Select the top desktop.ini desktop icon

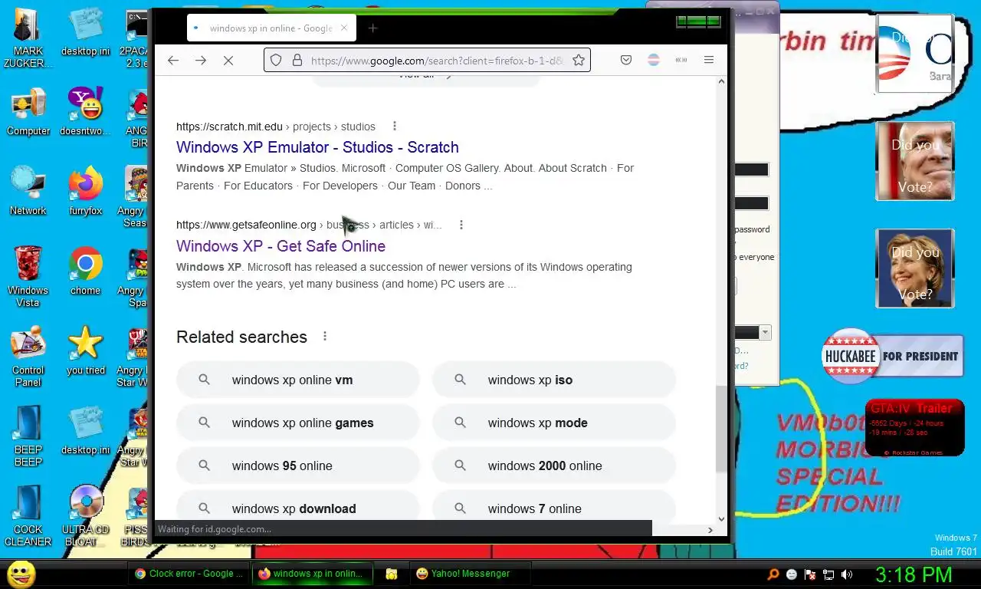click(x=85, y=31)
